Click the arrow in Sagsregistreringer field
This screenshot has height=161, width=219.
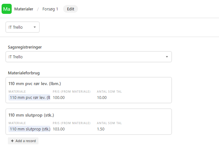point(167,57)
